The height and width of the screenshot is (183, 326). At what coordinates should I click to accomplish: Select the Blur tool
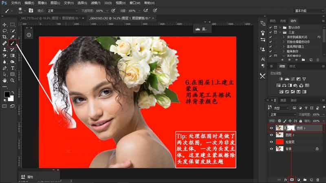pyautogui.click(x=4, y=62)
